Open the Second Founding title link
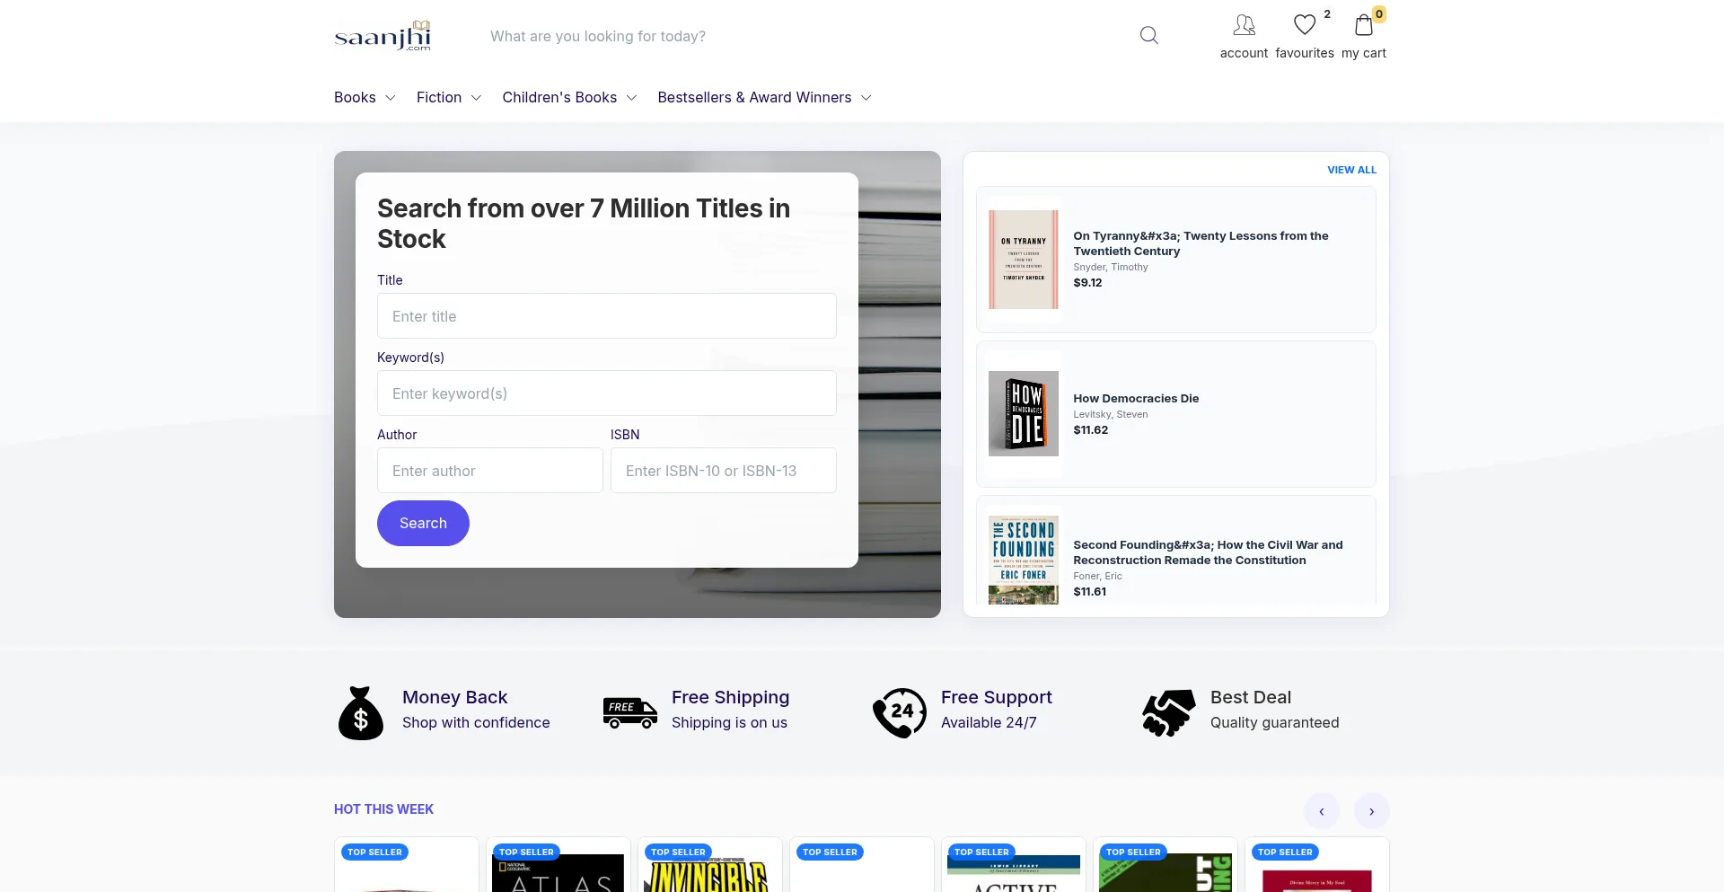Viewport: 1724px width, 892px height. pyautogui.click(x=1208, y=552)
